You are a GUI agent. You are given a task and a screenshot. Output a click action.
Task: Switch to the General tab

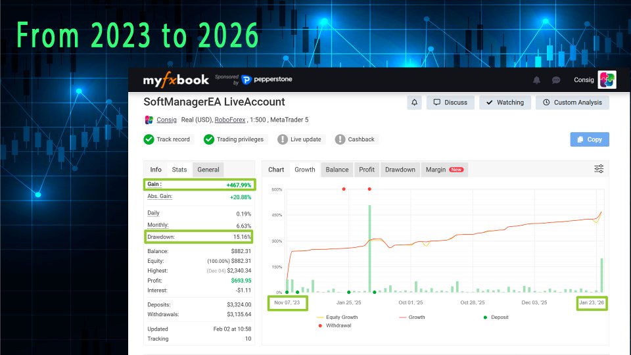(208, 170)
